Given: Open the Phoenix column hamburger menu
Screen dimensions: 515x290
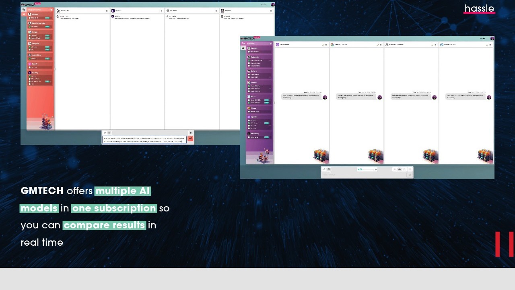Looking at the screenshot, I should point(271,11).
